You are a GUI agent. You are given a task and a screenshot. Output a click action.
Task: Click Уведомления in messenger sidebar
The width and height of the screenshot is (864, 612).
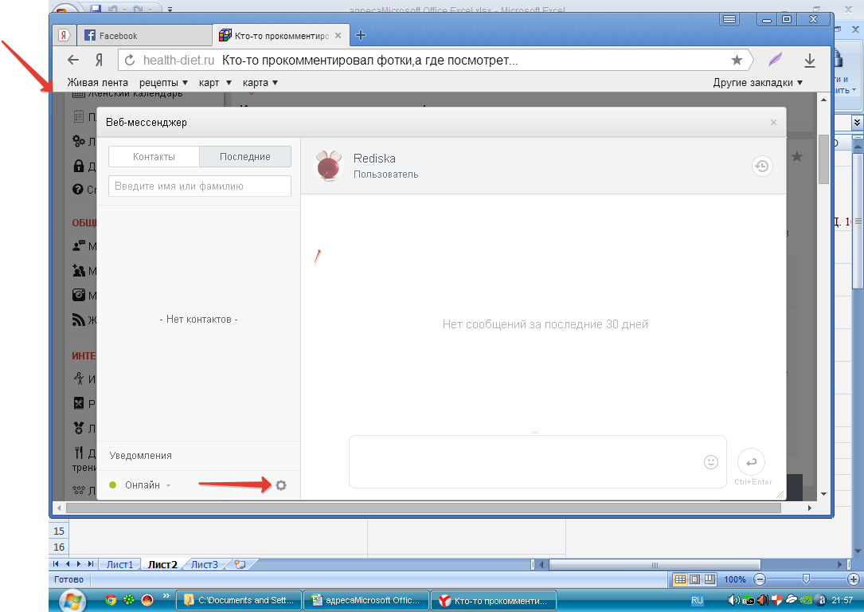pyautogui.click(x=141, y=456)
